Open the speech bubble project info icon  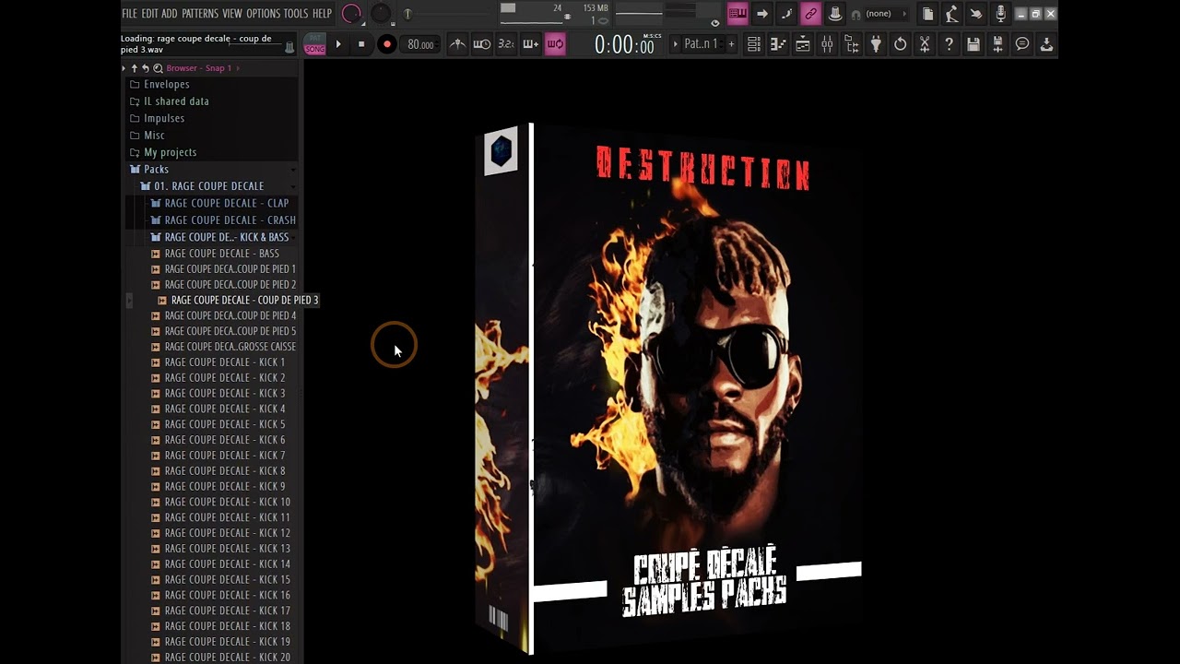1022,44
